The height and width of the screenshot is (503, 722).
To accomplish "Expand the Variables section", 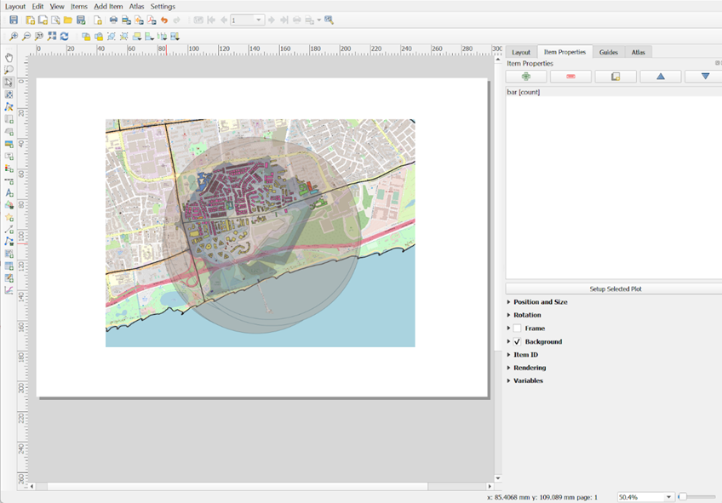I will click(x=528, y=380).
